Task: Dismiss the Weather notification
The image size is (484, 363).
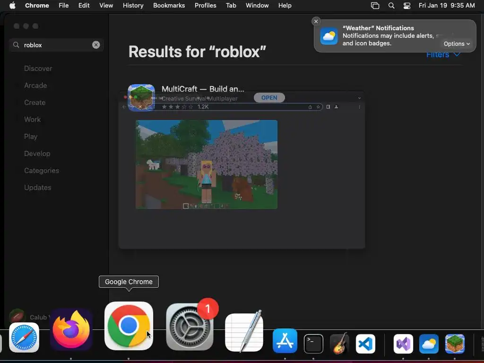Action: tap(316, 21)
